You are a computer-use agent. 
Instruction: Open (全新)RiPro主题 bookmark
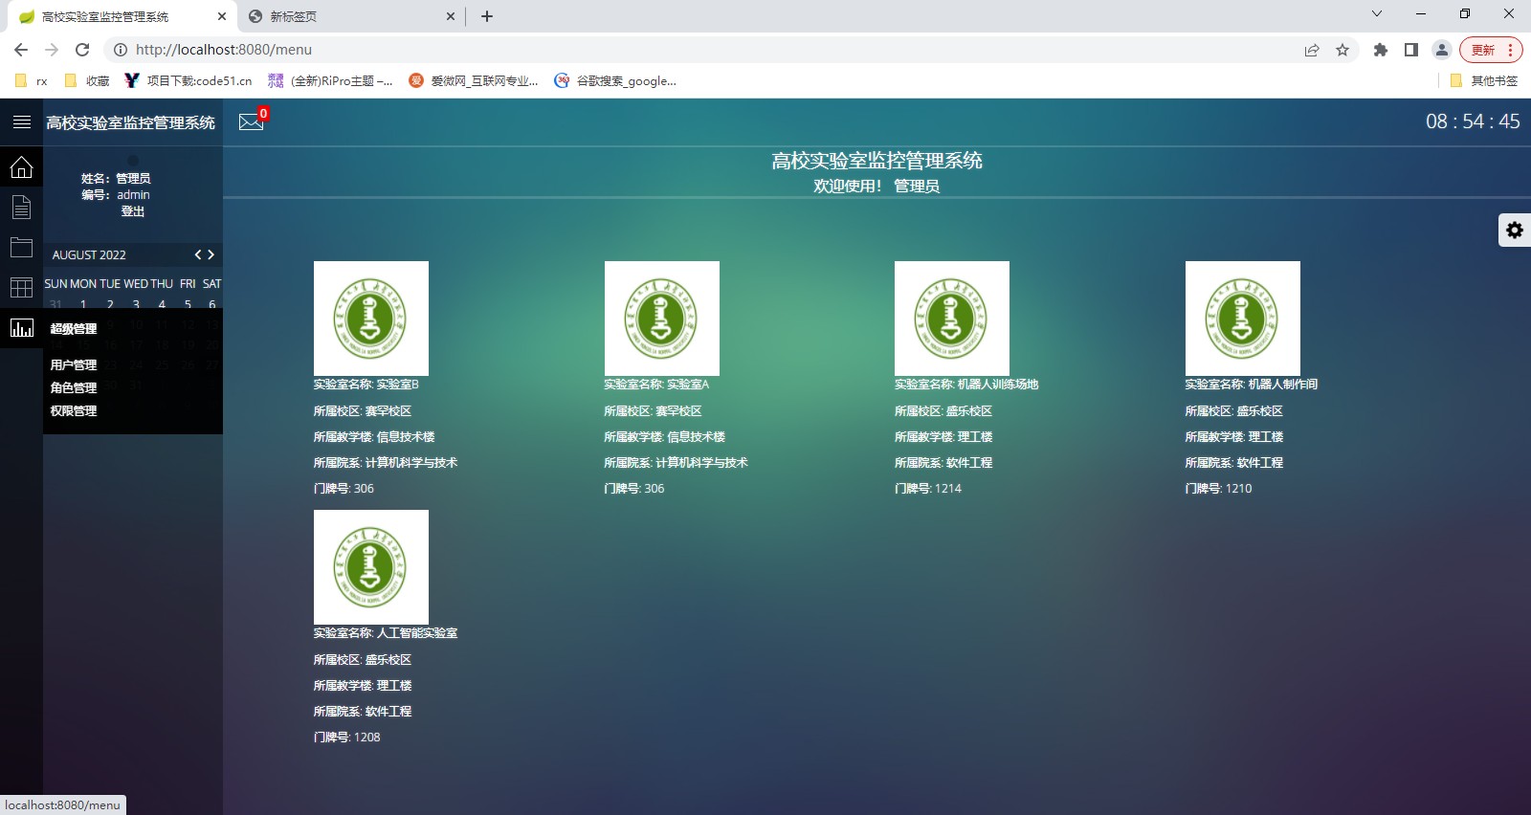point(330,81)
